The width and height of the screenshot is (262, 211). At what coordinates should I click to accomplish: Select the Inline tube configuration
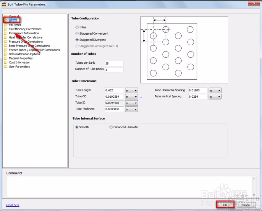(x=77, y=27)
